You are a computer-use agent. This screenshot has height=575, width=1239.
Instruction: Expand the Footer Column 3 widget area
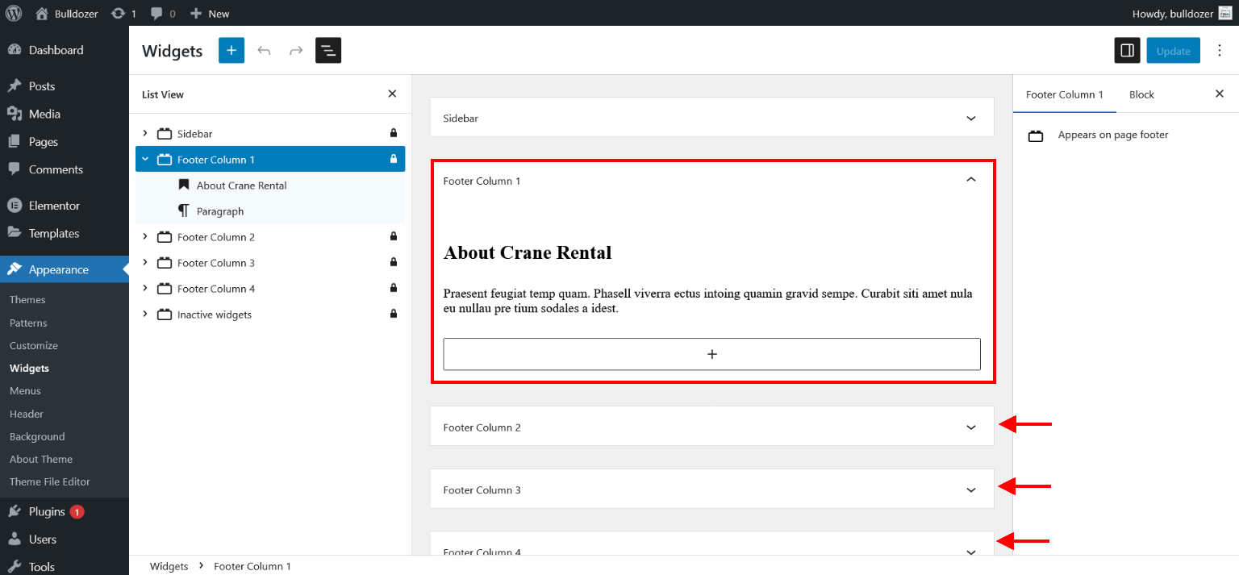[x=970, y=490]
